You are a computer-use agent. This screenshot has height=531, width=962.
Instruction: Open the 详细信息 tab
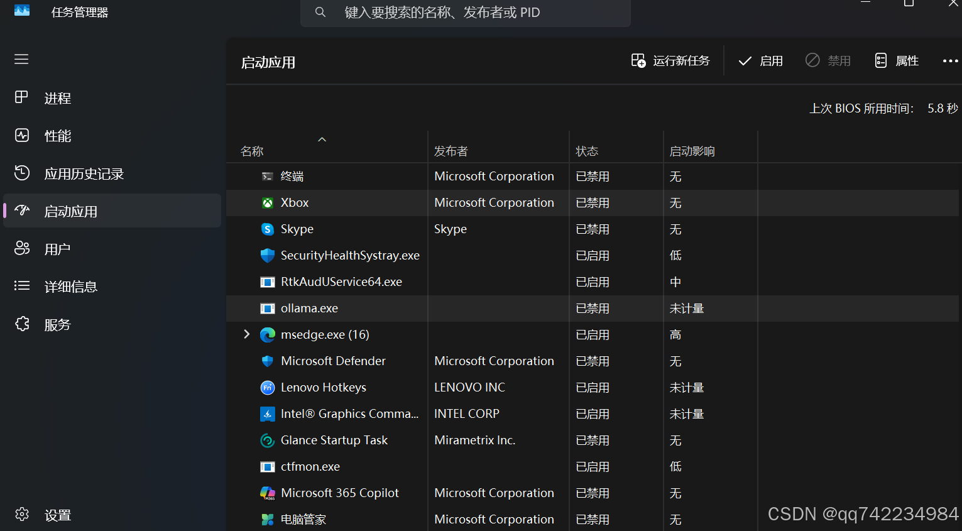112,287
